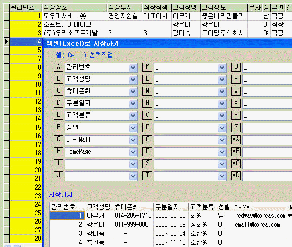Screen dimensions: 292x247
Task: Click the column T letter button
Action: pyautogui.click(x=148, y=176)
